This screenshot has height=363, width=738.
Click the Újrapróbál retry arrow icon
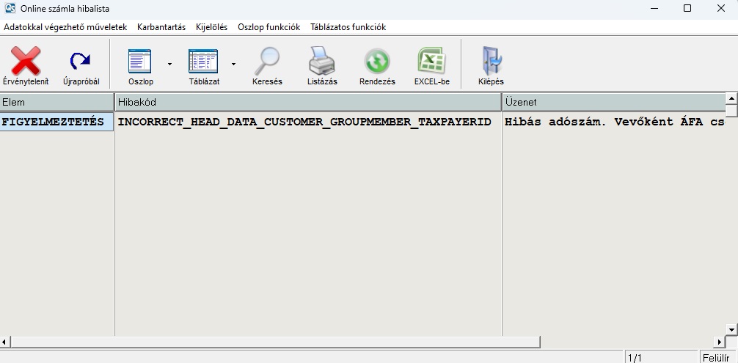coord(81,62)
